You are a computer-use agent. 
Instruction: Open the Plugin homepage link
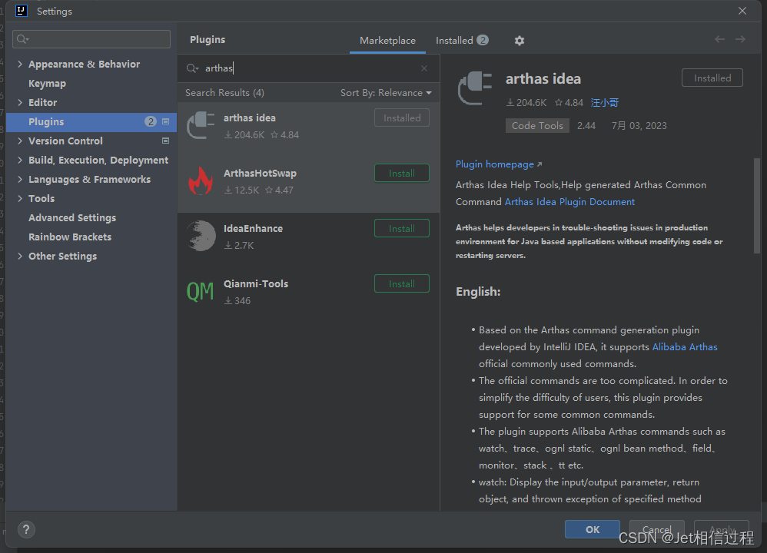499,164
